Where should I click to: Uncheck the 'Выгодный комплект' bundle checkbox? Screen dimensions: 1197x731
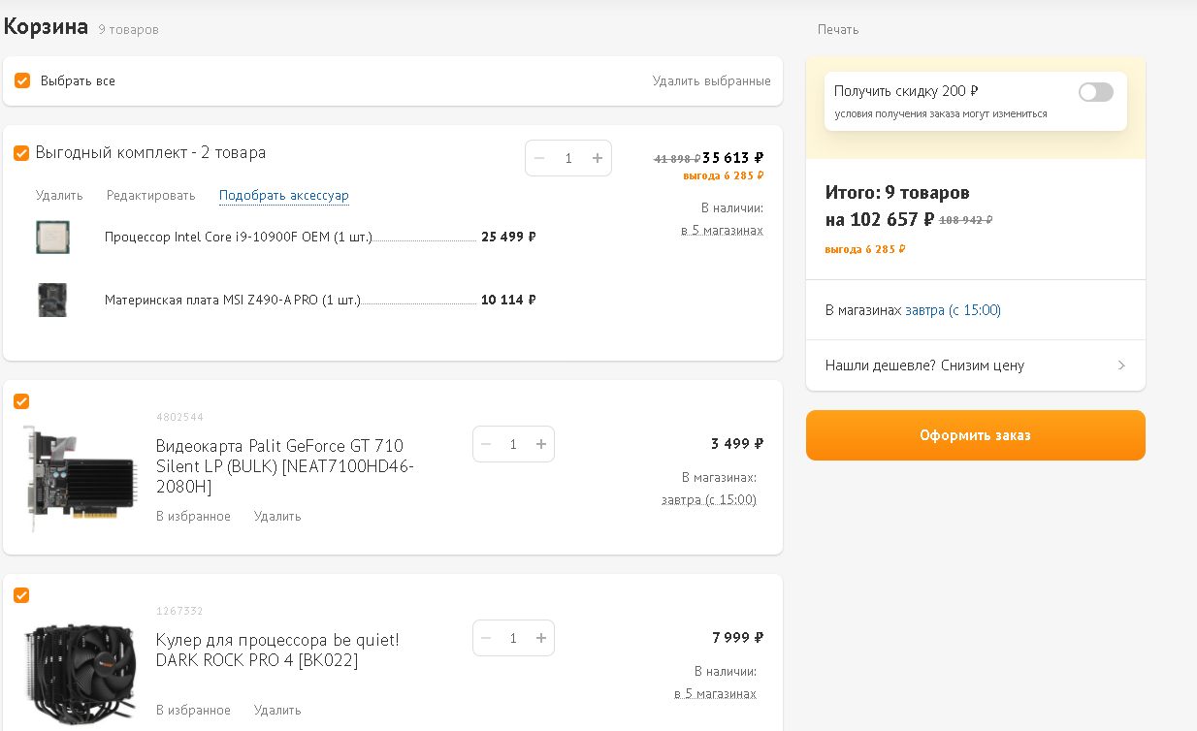click(x=21, y=153)
